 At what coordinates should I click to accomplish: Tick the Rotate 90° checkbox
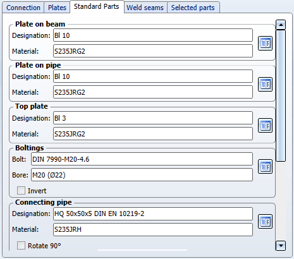tap(21, 246)
